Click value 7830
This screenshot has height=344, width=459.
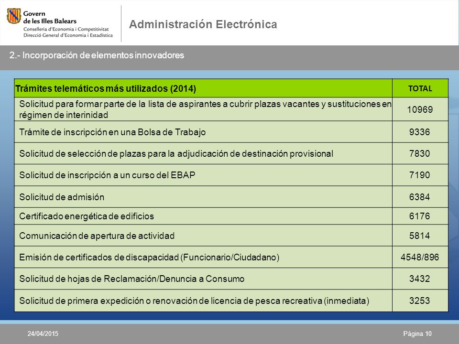419,153
